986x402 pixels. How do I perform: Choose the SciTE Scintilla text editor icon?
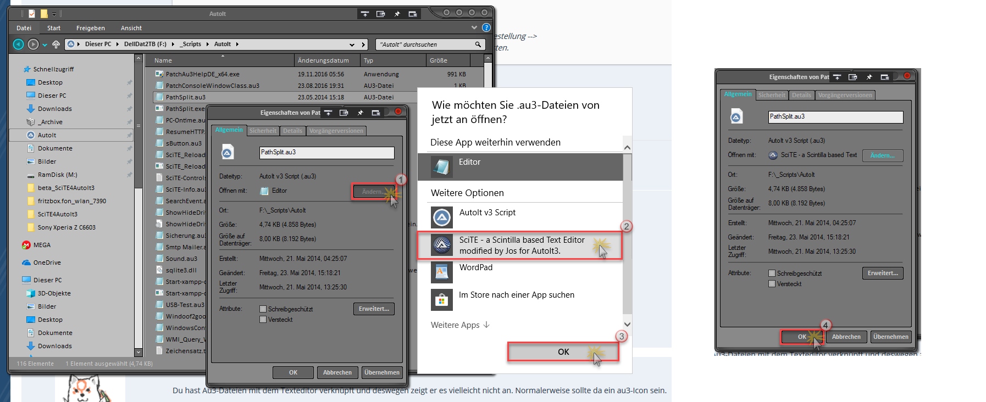click(442, 245)
